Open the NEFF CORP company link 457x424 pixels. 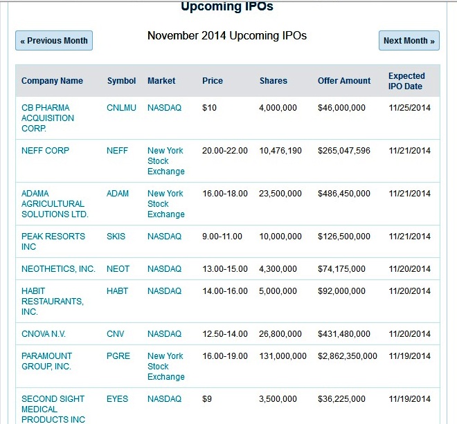[45, 151]
